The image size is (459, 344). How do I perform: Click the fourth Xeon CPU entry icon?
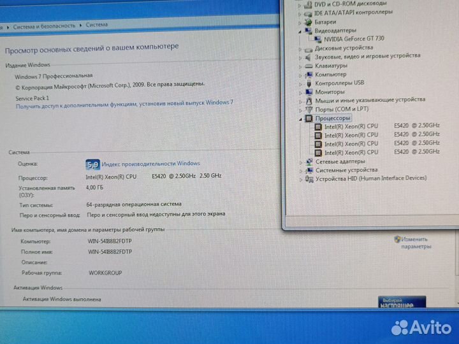click(318, 153)
